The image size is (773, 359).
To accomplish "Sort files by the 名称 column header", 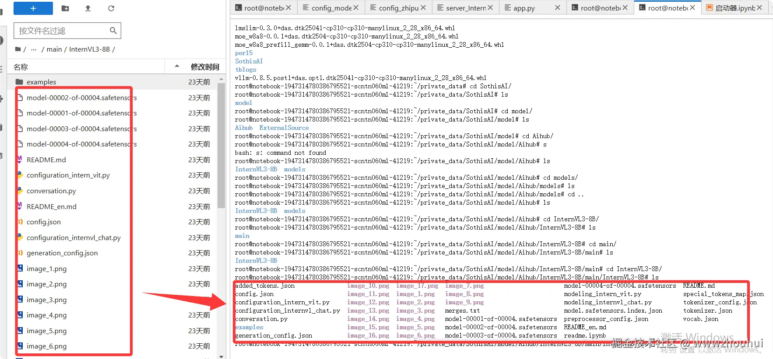I will (x=21, y=67).
